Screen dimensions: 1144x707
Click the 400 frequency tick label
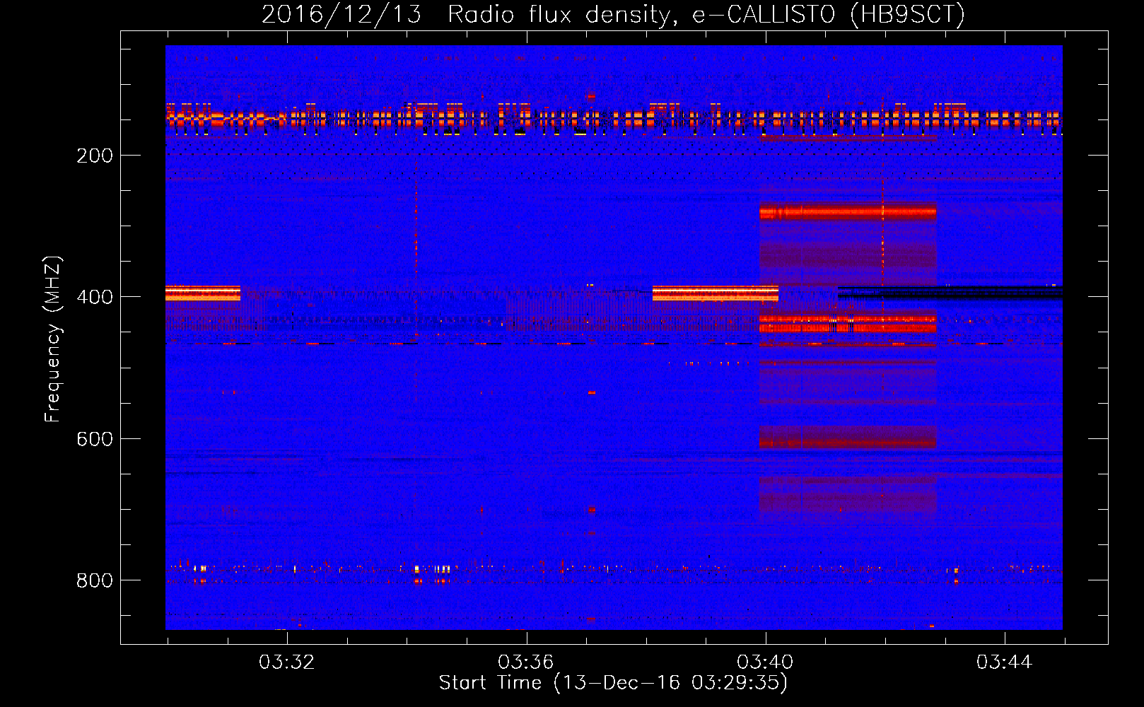click(x=95, y=297)
